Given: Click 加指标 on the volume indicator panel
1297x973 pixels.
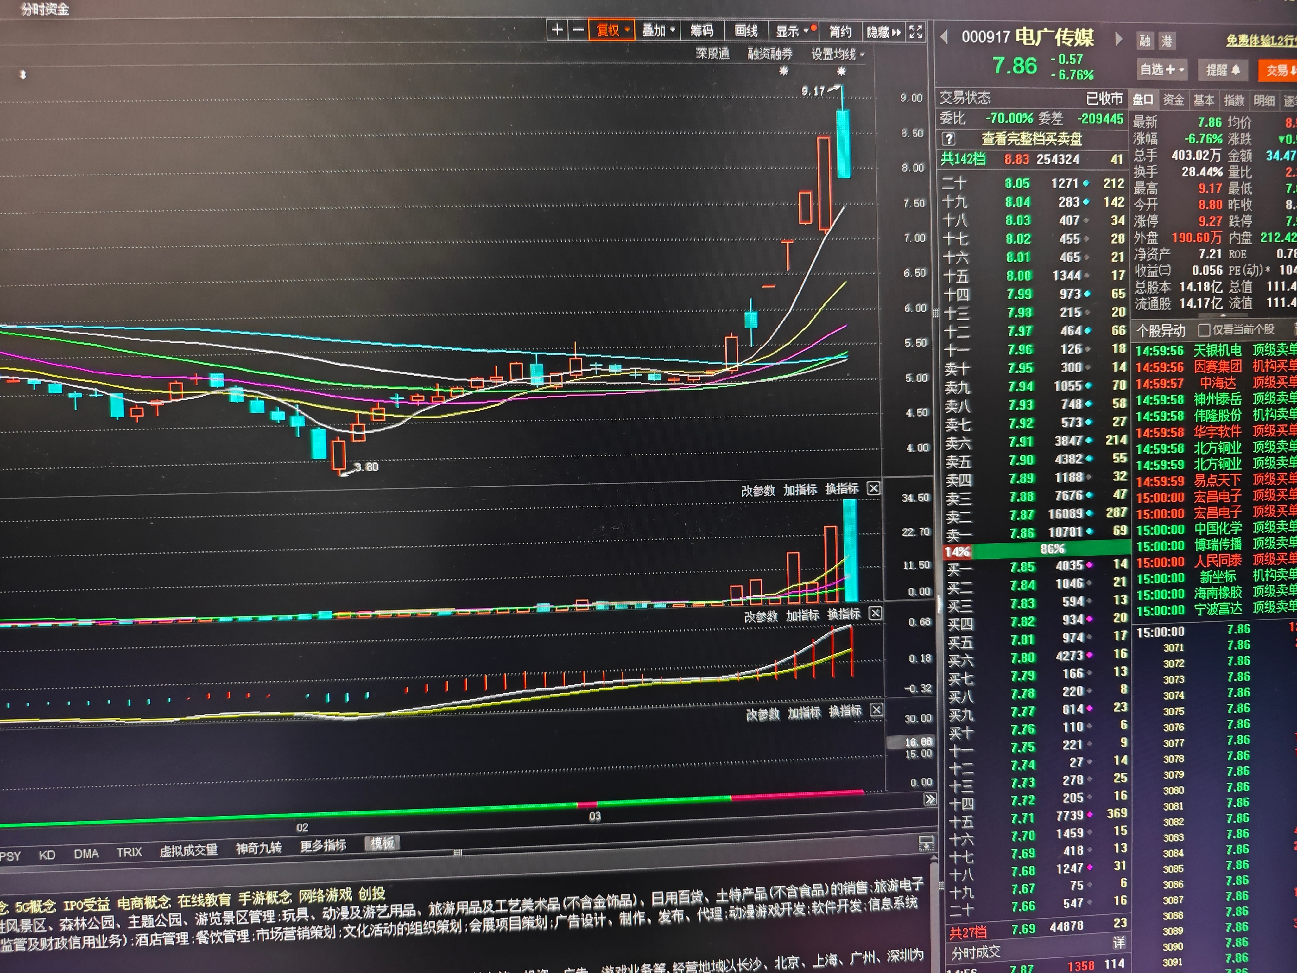Looking at the screenshot, I should pyautogui.click(x=800, y=490).
